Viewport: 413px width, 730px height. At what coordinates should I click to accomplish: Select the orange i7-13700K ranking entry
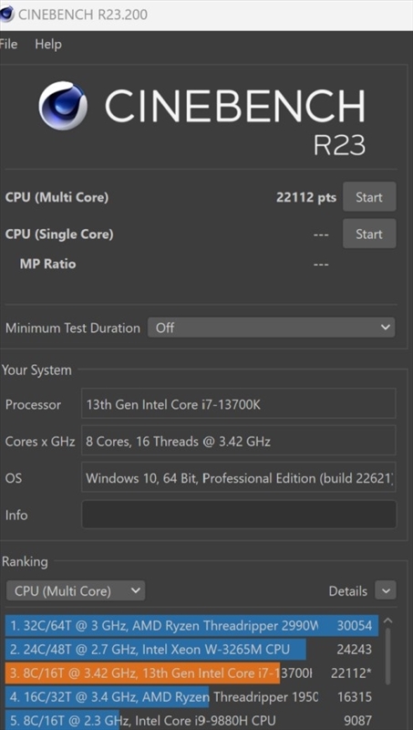(x=192, y=673)
